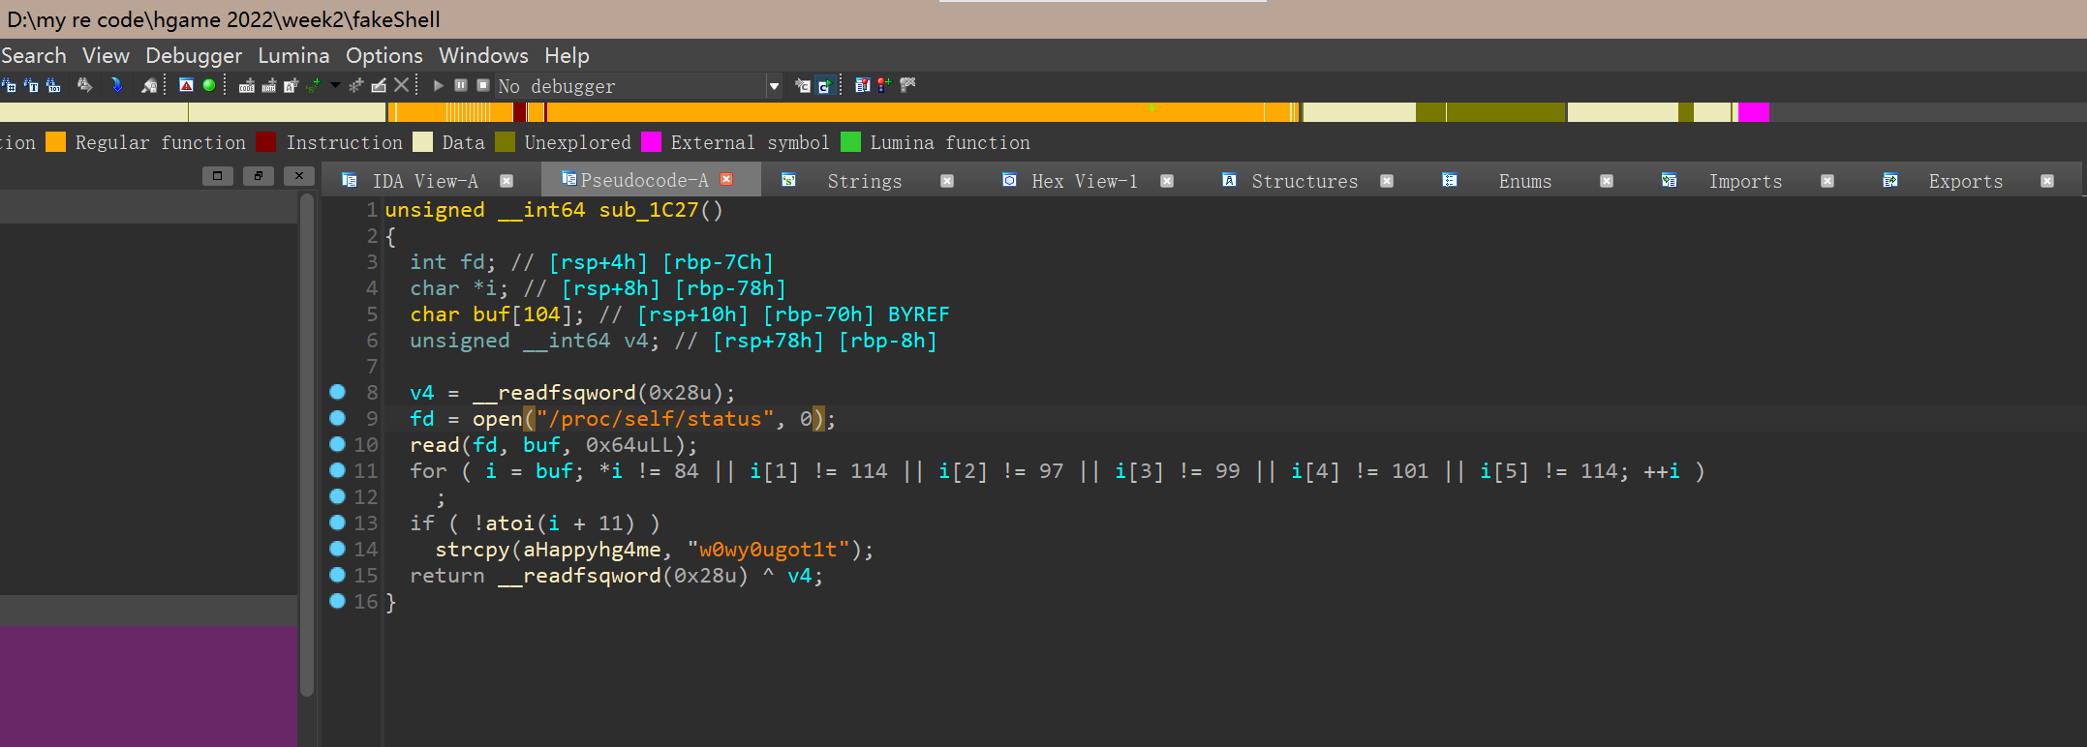Viewport: 2087px width, 747px height.
Task: Click the add breakpoint icon
Action: point(882,85)
